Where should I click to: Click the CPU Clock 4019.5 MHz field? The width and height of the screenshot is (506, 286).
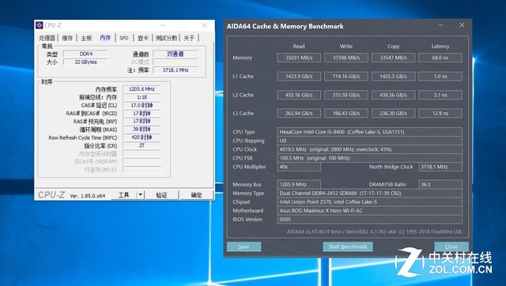pos(369,149)
